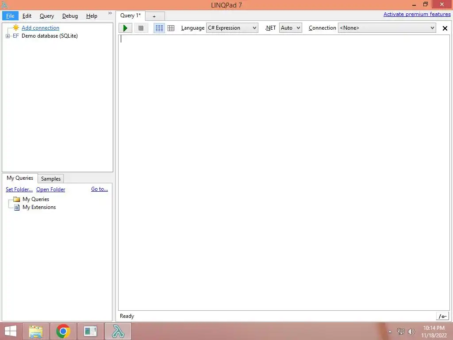Open the Help menu
The width and height of the screenshot is (453, 340).
(x=92, y=16)
